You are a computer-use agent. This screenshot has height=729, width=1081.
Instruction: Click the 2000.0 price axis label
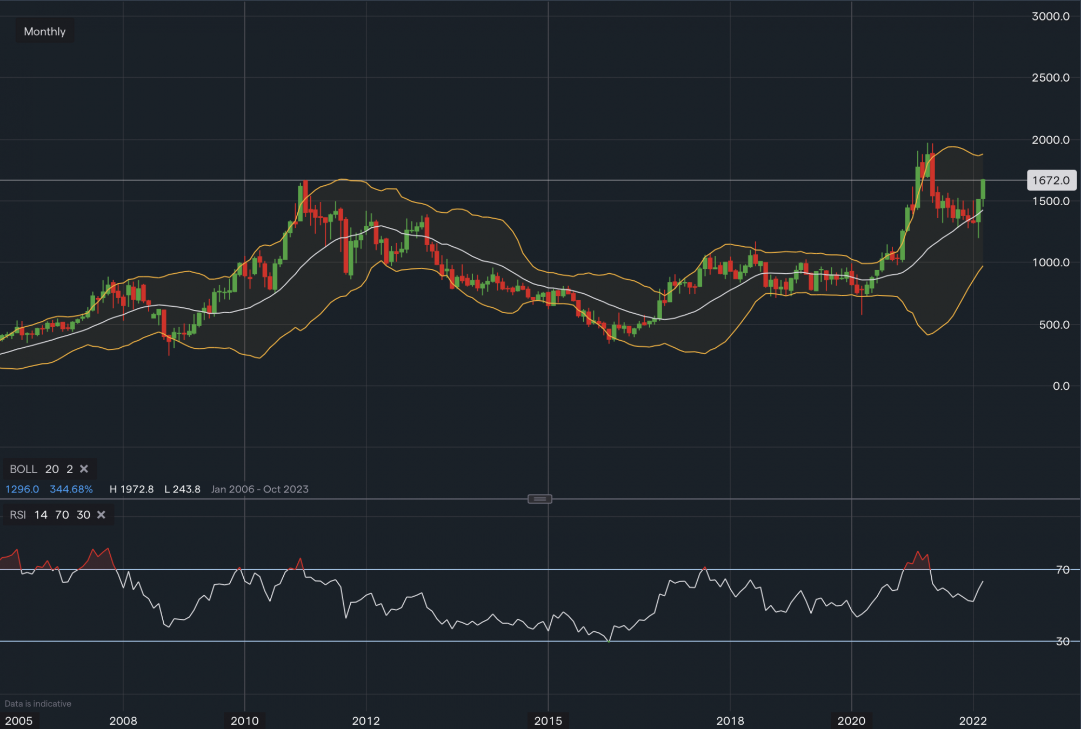coord(1050,140)
